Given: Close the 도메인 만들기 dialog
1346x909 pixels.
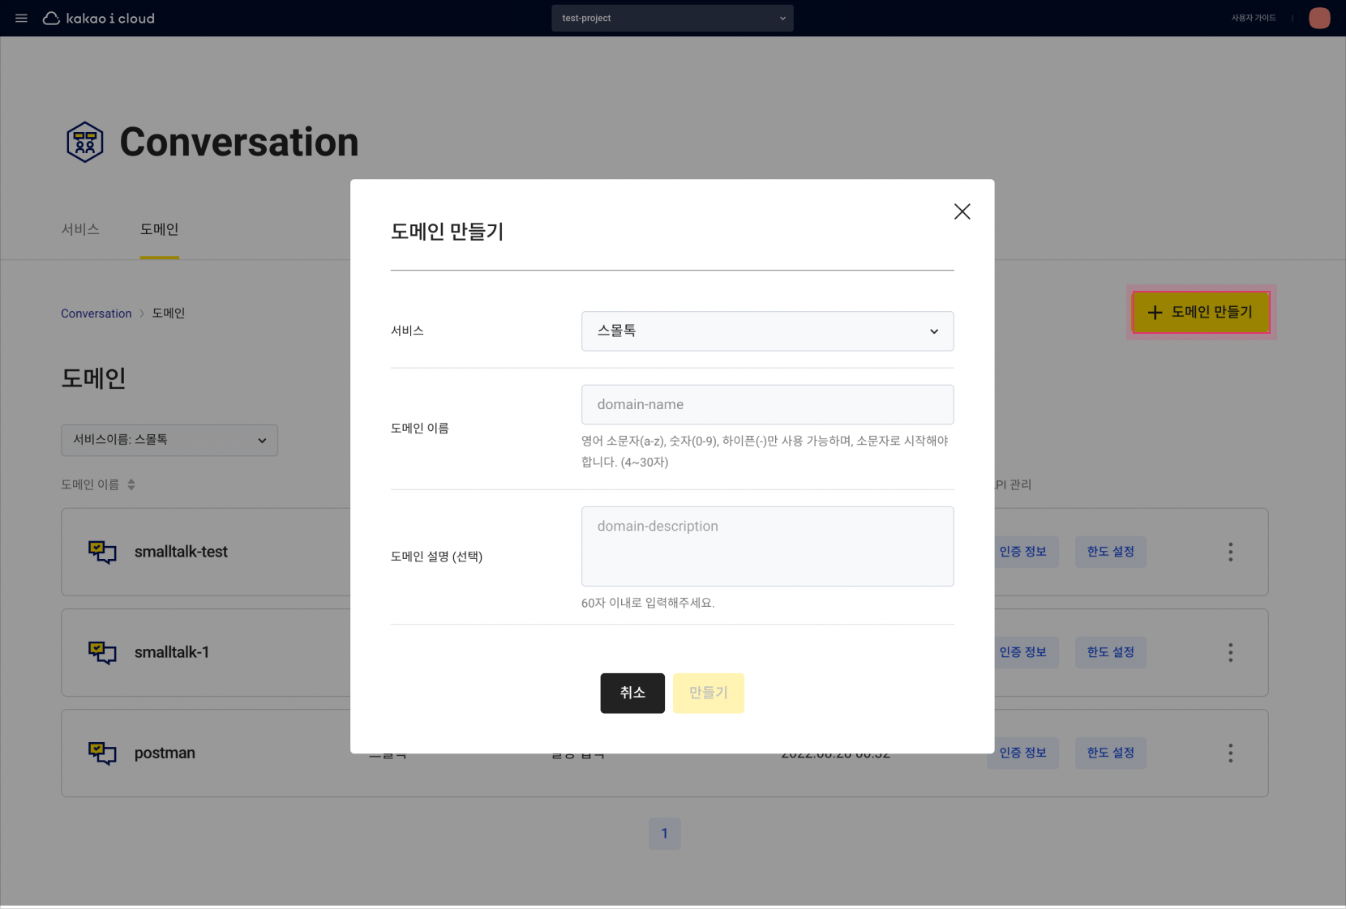Looking at the screenshot, I should tap(962, 211).
